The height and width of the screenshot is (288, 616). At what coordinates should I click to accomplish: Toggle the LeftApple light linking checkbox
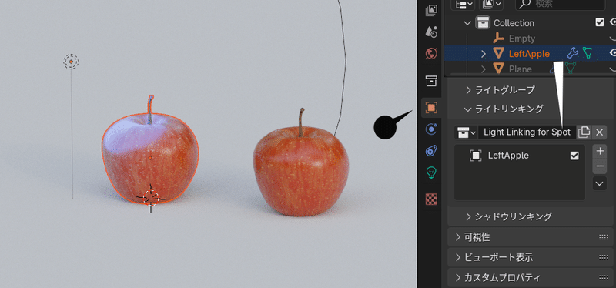pyautogui.click(x=574, y=156)
